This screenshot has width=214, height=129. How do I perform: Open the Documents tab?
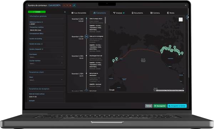pos(137,13)
